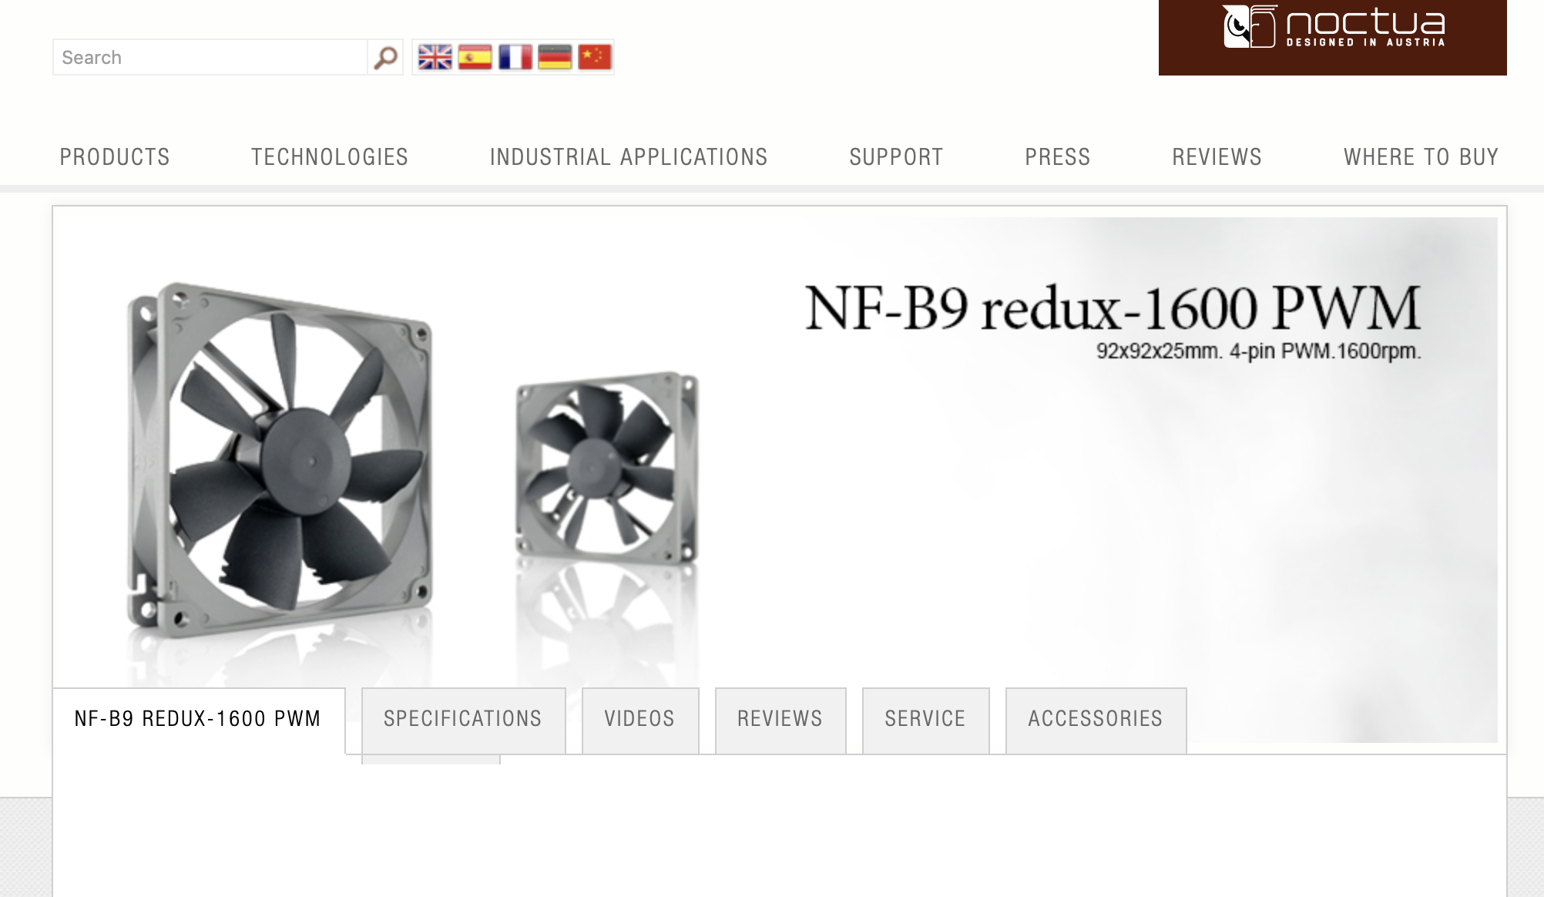Click the magnifying glass search icon
The image size is (1544, 897).
[385, 57]
